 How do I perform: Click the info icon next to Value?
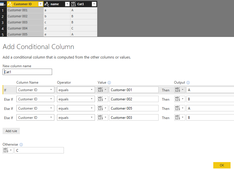(x=109, y=82)
